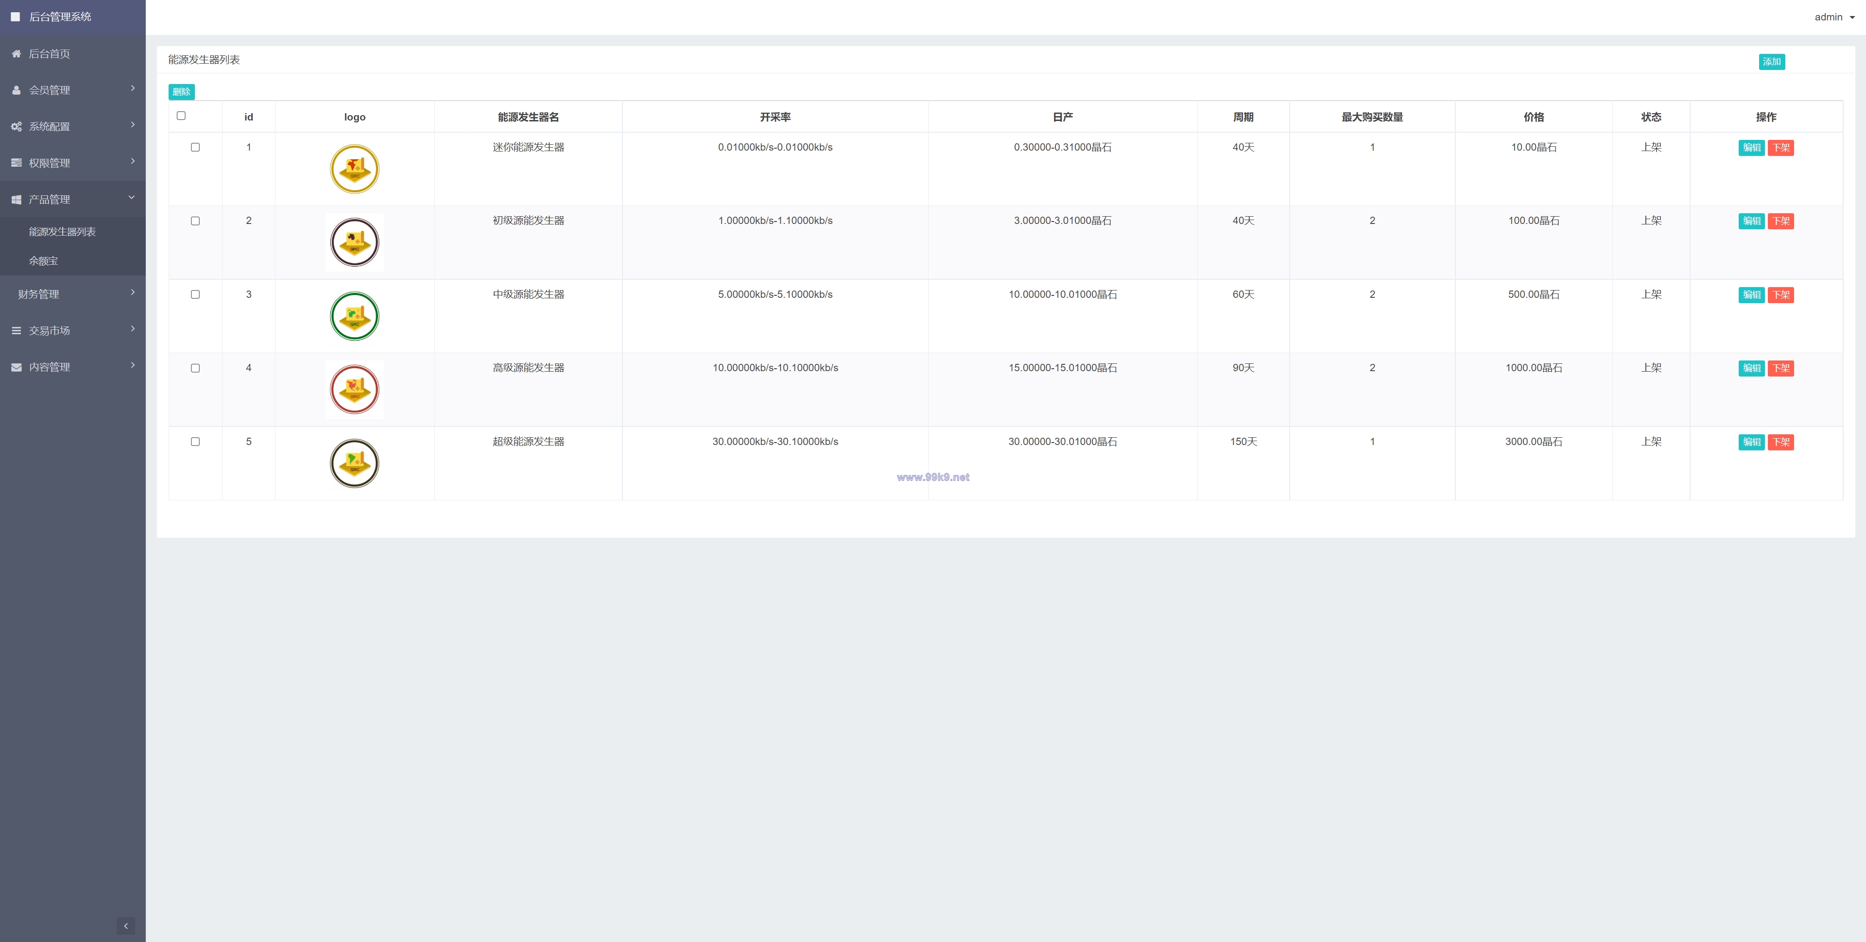Click the home icon beside 后台首页
The height and width of the screenshot is (942, 1866).
16,53
